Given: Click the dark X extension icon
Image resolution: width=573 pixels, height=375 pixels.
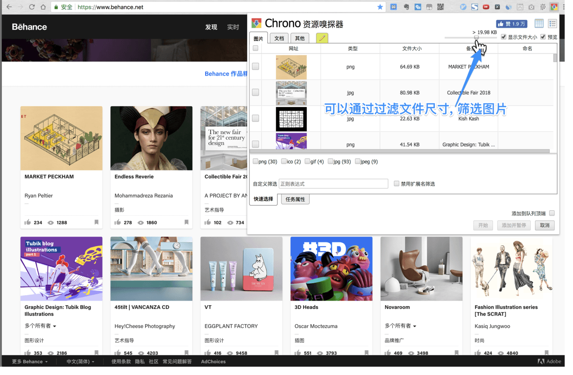Looking at the screenshot, I should click(497, 7).
